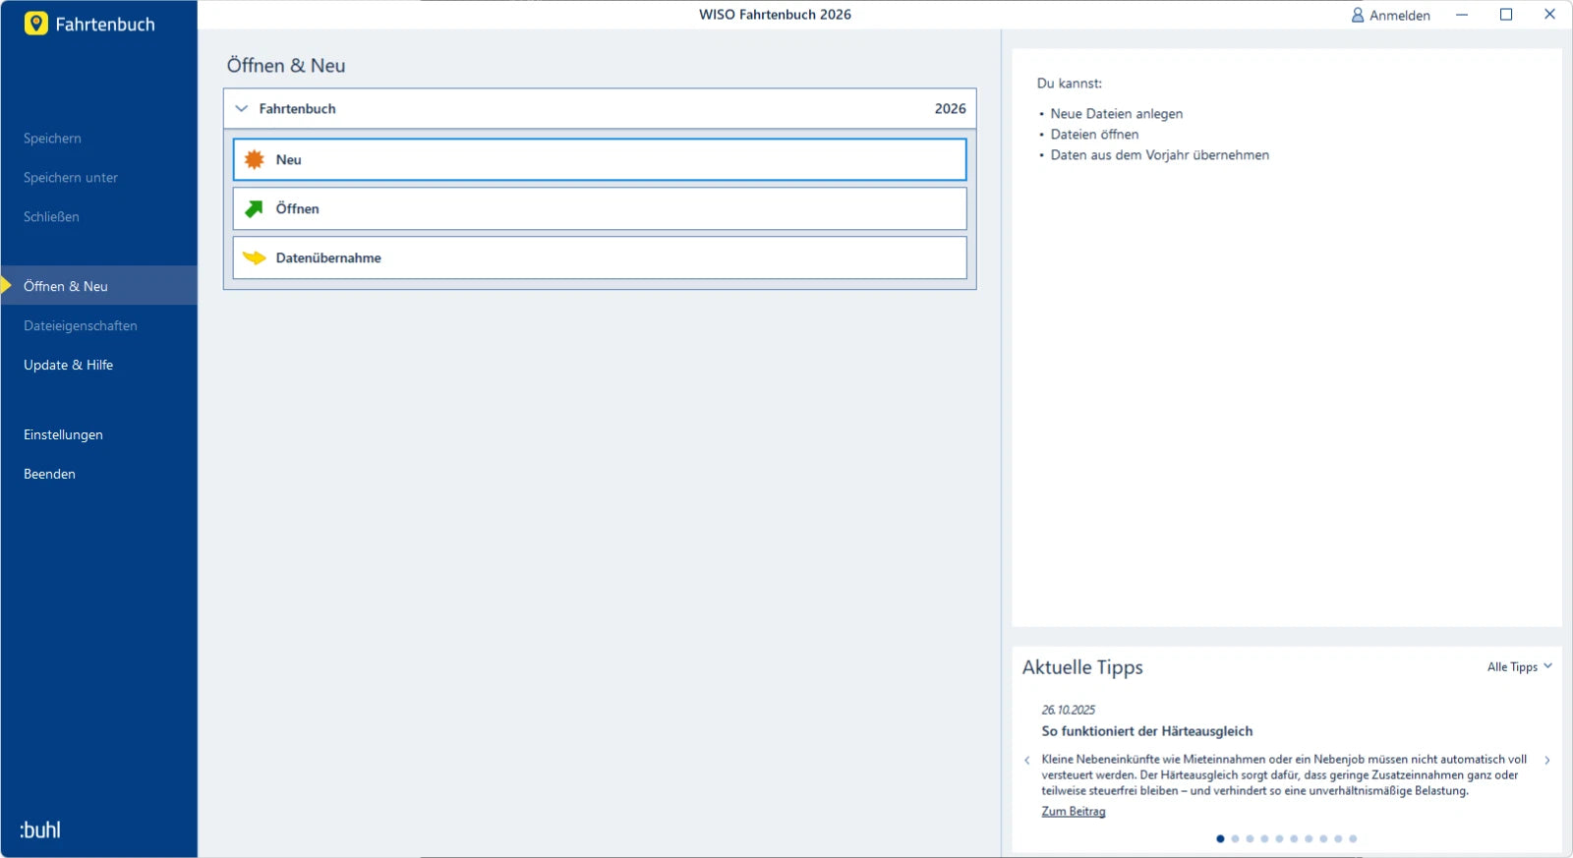Select Speichern unter in the sidebar
Viewport: 1573px width, 858px height.
71,178
